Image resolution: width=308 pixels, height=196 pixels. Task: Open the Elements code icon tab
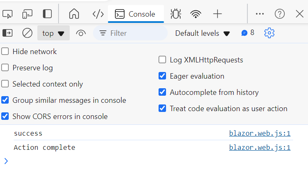tap(98, 14)
